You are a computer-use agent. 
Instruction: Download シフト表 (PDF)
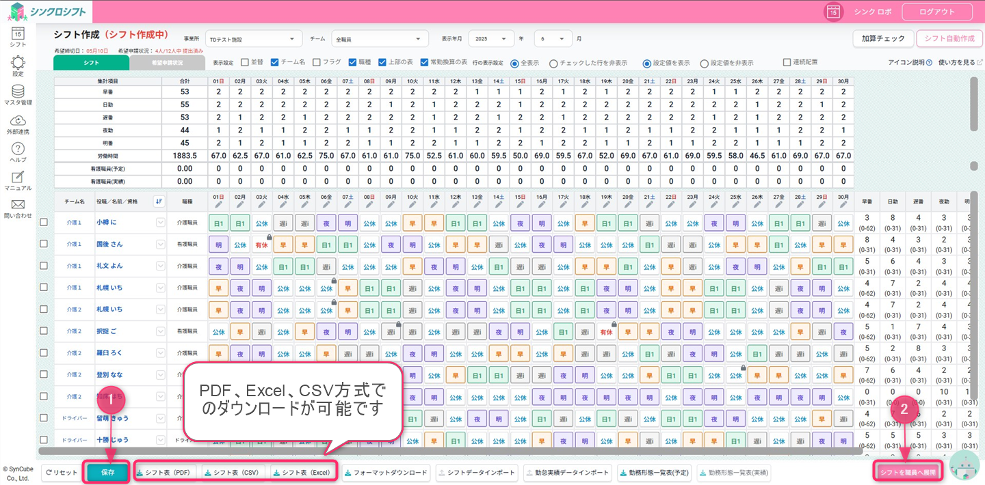[x=166, y=472]
